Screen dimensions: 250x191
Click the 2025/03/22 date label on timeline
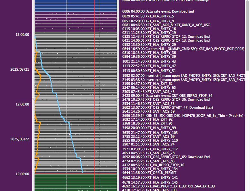[x=20, y=139]
